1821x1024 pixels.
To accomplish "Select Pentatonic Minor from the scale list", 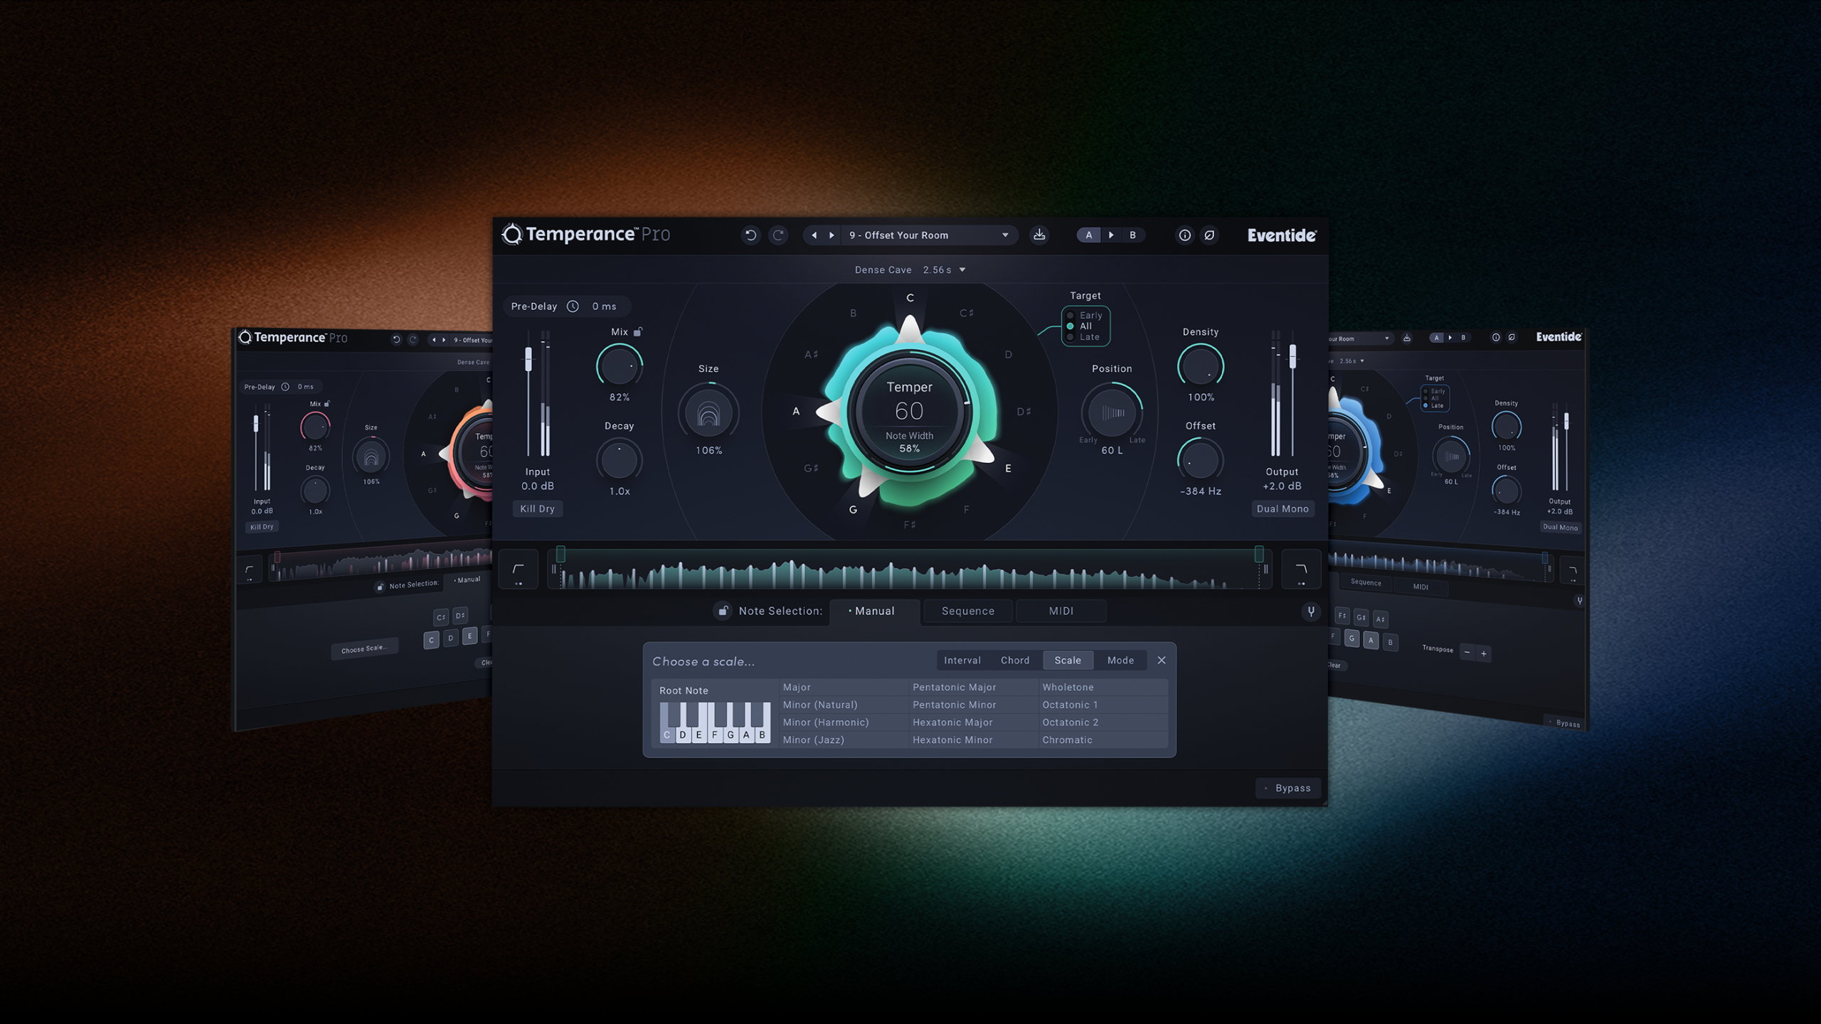I will (954, 705).
